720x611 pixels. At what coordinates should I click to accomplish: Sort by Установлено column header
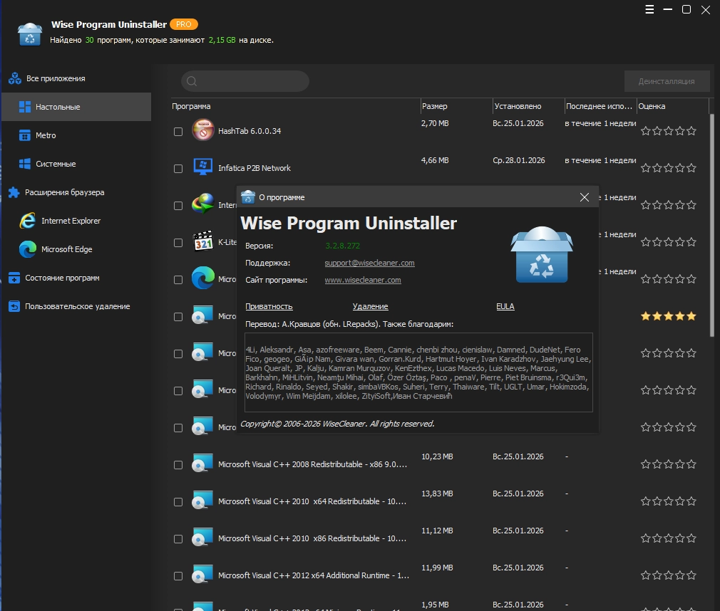pyautogui.click(x=528, y=106)
